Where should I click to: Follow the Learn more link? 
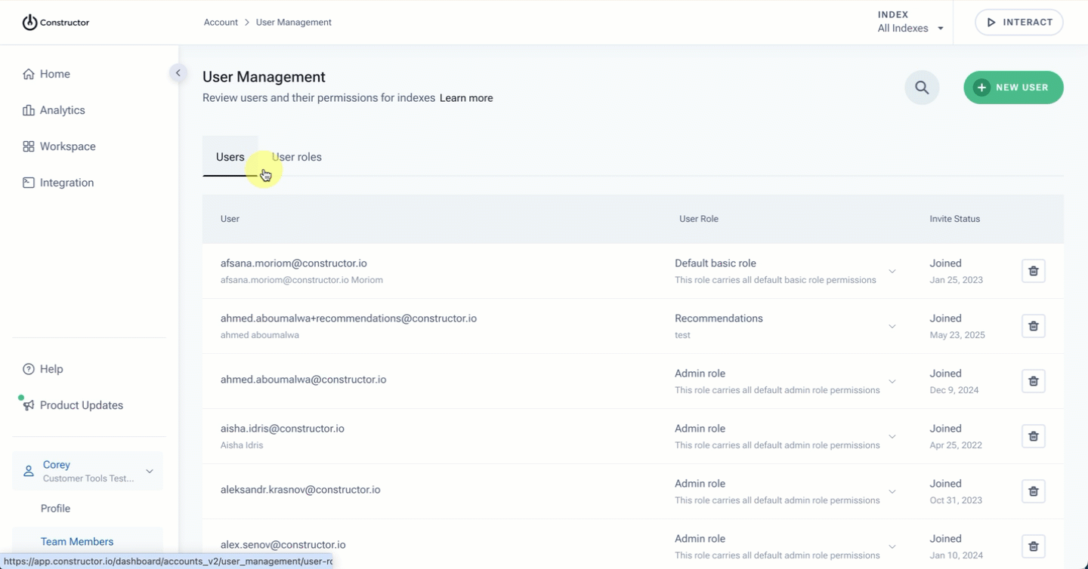pyautogui.click(x=466, y=98)
